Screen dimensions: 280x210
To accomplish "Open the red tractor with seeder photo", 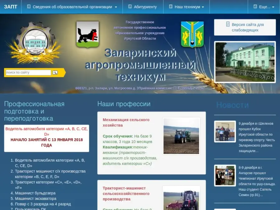I will tap(181, 198).
